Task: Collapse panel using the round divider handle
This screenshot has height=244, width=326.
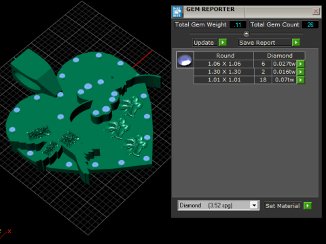Action: [x=247, y=34]
